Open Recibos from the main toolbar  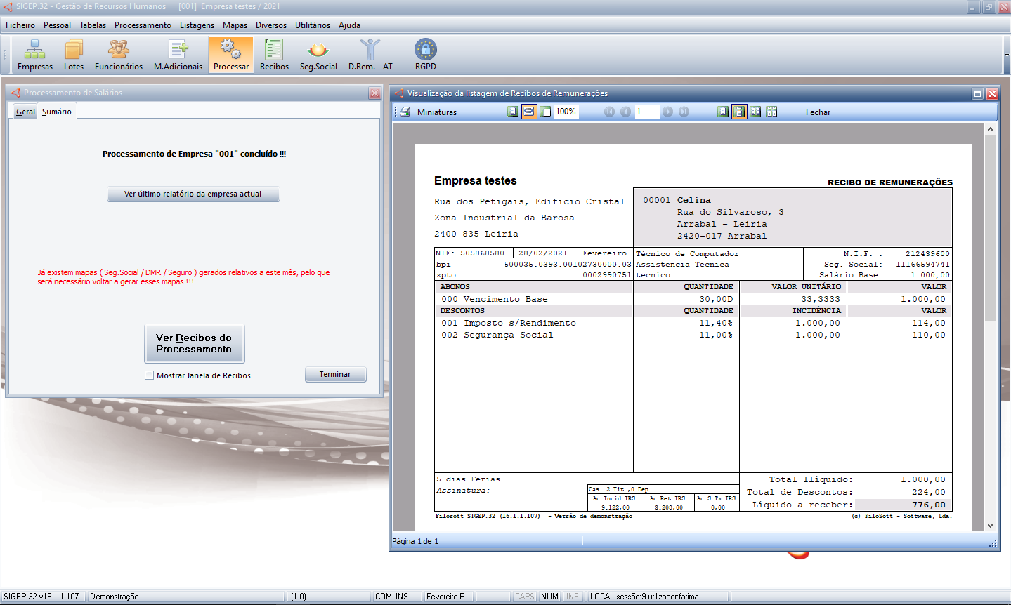(x=274, y=55)
